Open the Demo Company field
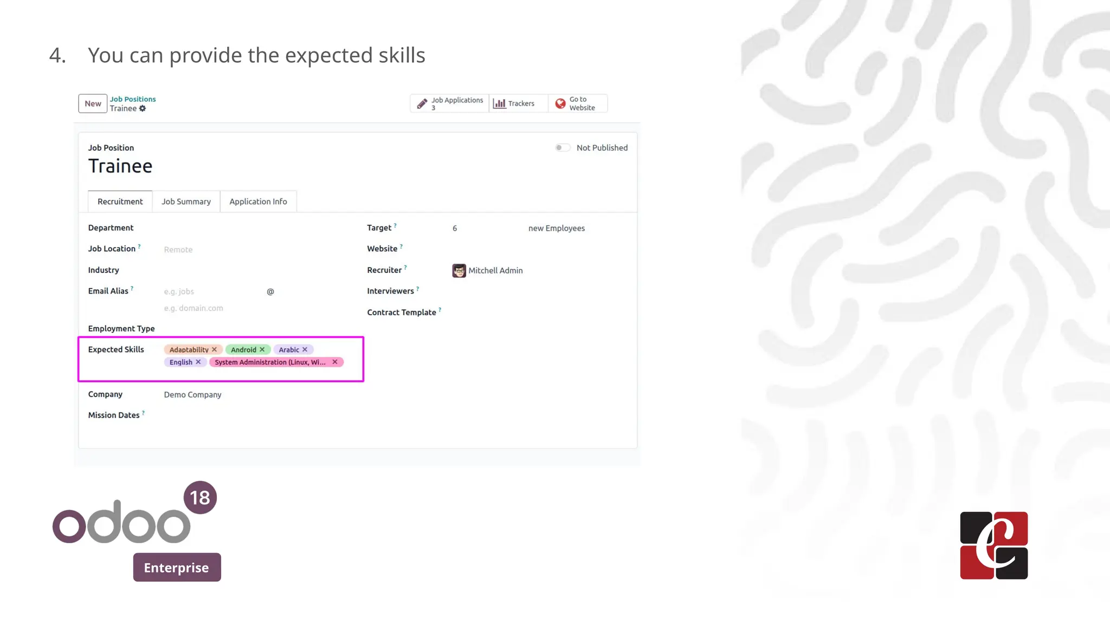 click(193, 395)
